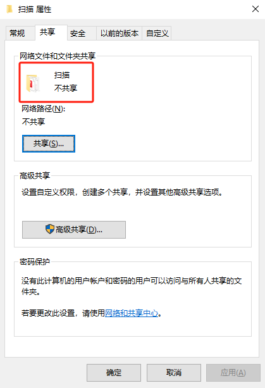This screenshot has height=388, width=265.
Task: Click the 网络路径(N) label
Action: pos(43,109)
